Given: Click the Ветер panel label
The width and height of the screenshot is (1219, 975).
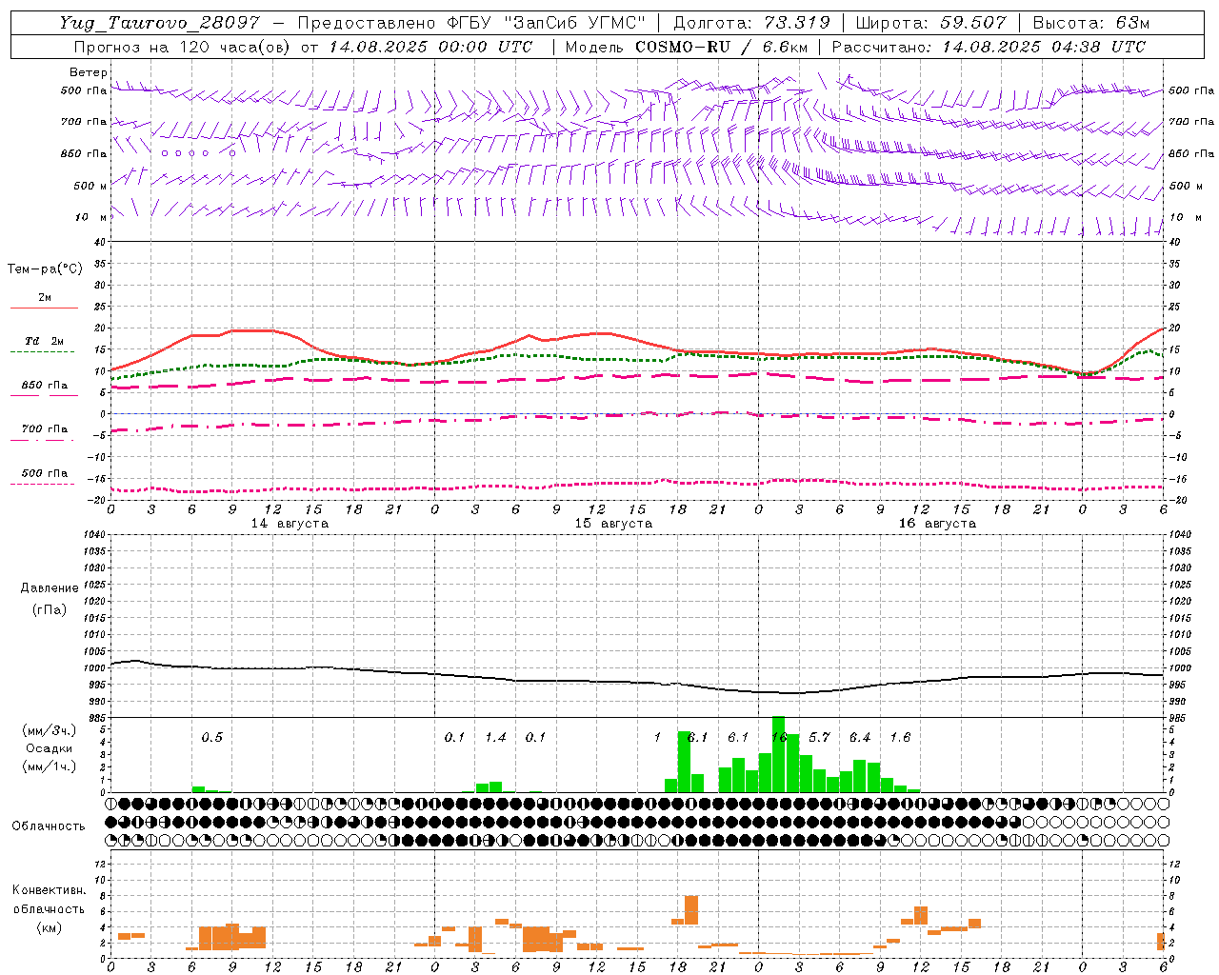Looking at the screenshot, I should [x=89, y=72].
